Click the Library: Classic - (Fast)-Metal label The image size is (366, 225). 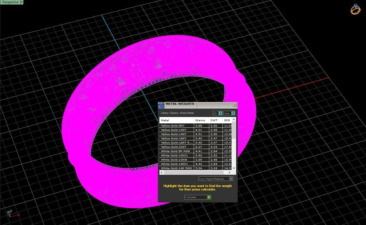[177, 113]
